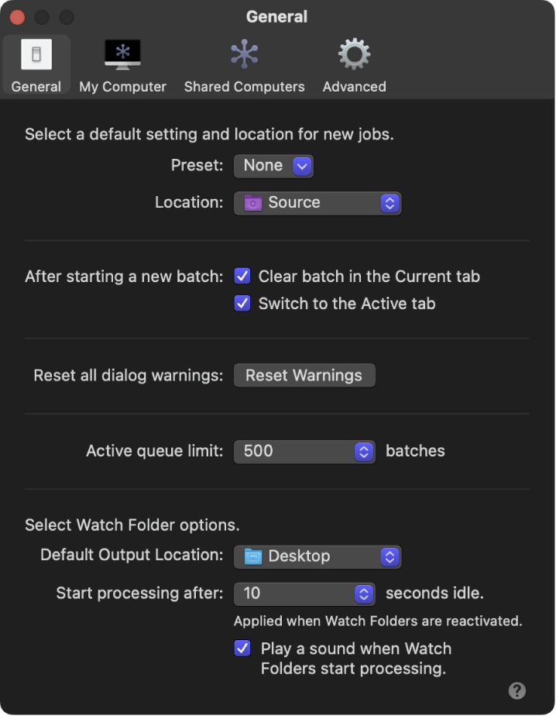Screen dimensions: 556x716
Task: Open the Preset dropdown showing None
Action: tap(273, 165)
